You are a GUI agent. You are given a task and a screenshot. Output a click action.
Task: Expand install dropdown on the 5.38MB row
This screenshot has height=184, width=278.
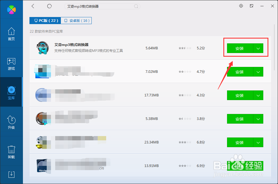pyautogui.click(x=258, y=119)
